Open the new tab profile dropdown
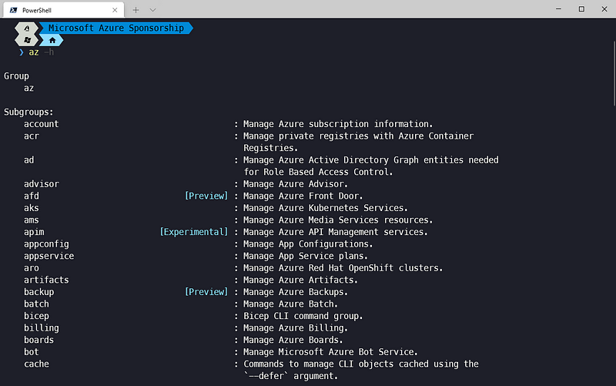Image resolution: width=616 pixels, height=386 pixels. pos(152,9)
